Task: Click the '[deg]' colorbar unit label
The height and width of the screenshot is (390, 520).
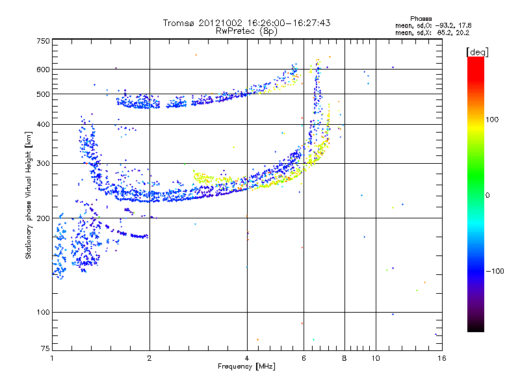Action: [477, 52]
